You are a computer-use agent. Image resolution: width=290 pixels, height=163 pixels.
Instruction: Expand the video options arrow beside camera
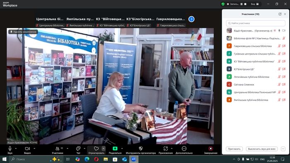coord(34,149)
